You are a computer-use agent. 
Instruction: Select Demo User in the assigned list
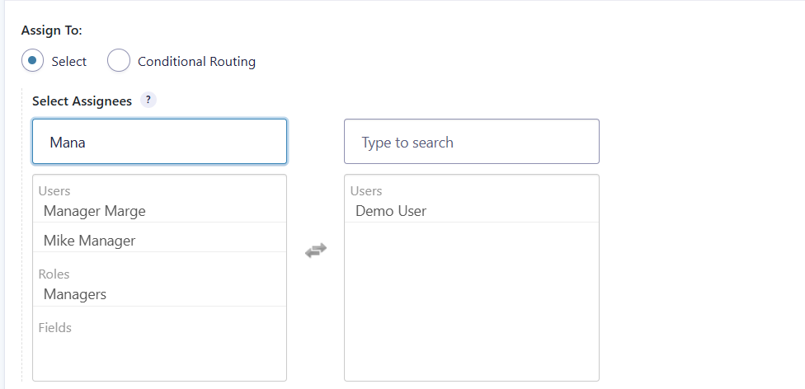[391, 211]
